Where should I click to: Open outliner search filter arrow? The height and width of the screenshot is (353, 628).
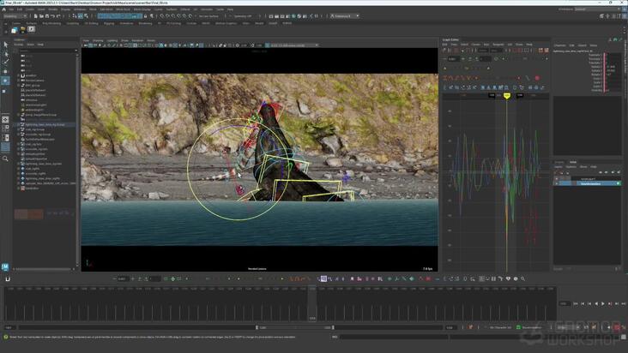pyautogui.click(x=76, y=51)
